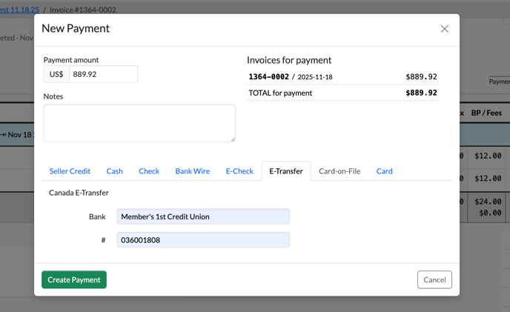Cancel the new payment
The image size is (510, 312).
click(434, 279)
